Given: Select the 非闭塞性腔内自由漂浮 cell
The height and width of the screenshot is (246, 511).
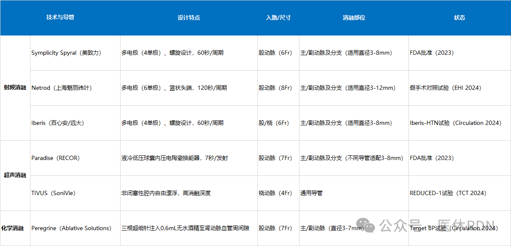Looking at the screenshot, I should click(189, 193).
